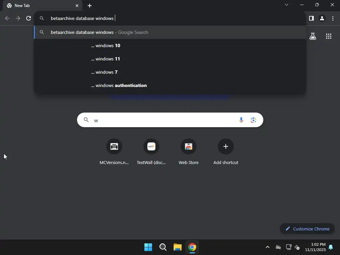Click the browser Back arrow
The height and width of the screenshot is (255, 340).
pyautogui.click(x=7, y=19)
